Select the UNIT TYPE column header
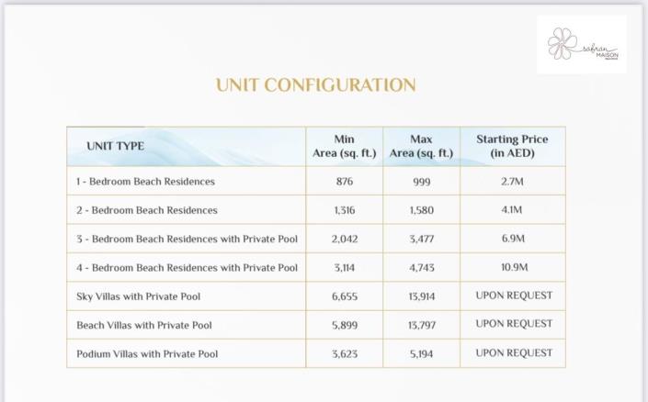 tap(115, 146)
